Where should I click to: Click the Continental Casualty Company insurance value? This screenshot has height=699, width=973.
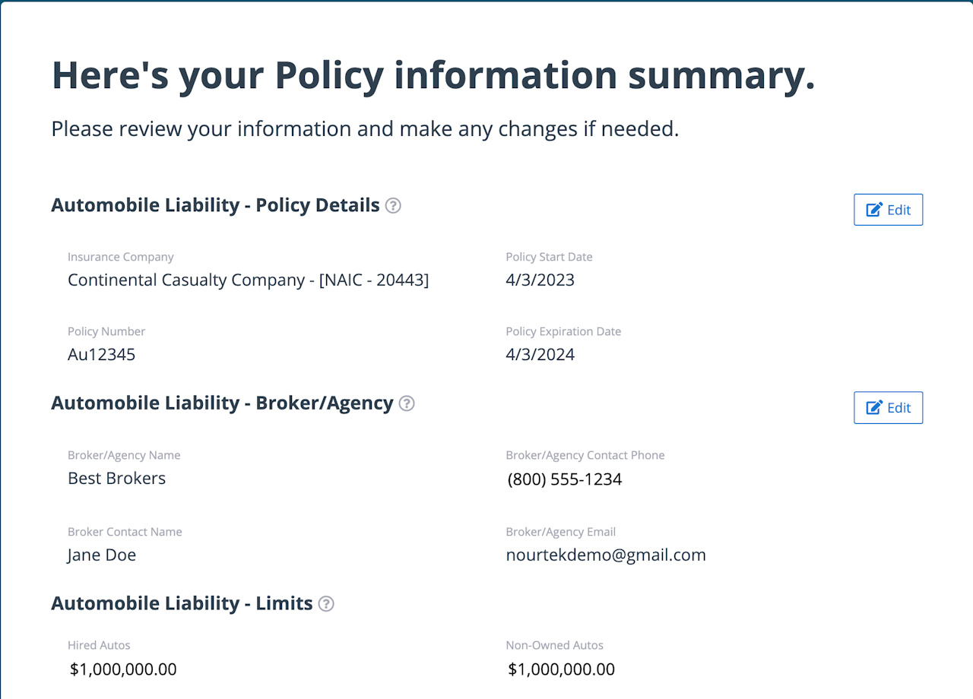click(x=248, y=280)
